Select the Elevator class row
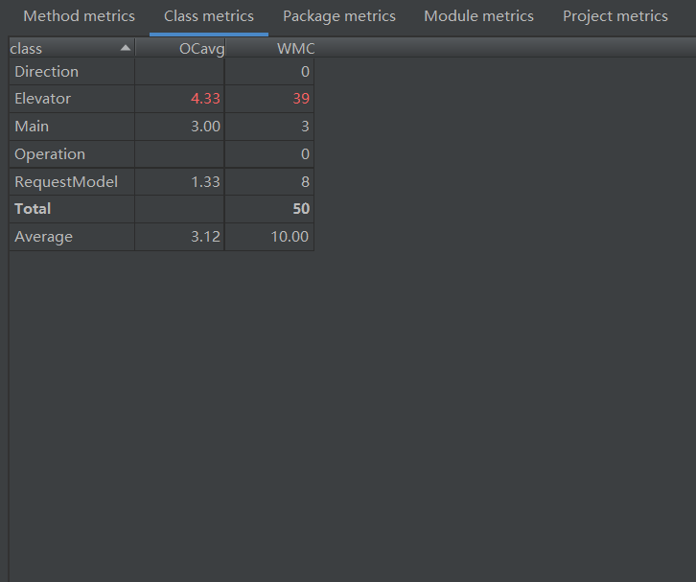 pyautogui.click(x=43, y=99)
